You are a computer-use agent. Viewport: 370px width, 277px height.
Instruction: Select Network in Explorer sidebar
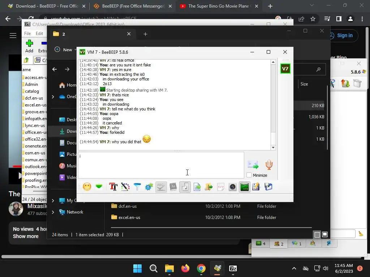pos(75,212)
